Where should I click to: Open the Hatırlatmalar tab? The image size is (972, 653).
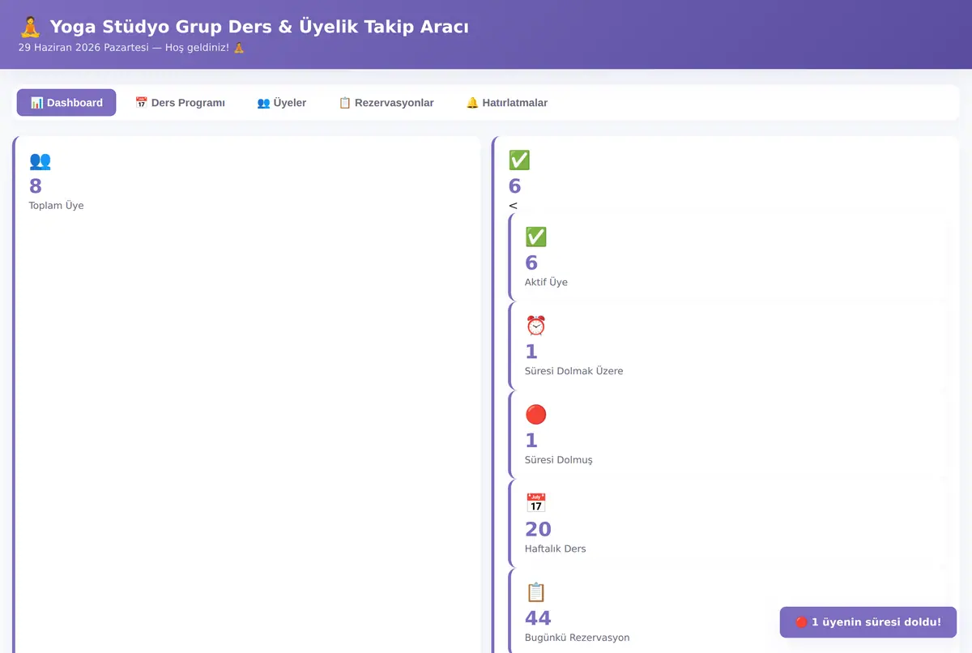point(507,103)
